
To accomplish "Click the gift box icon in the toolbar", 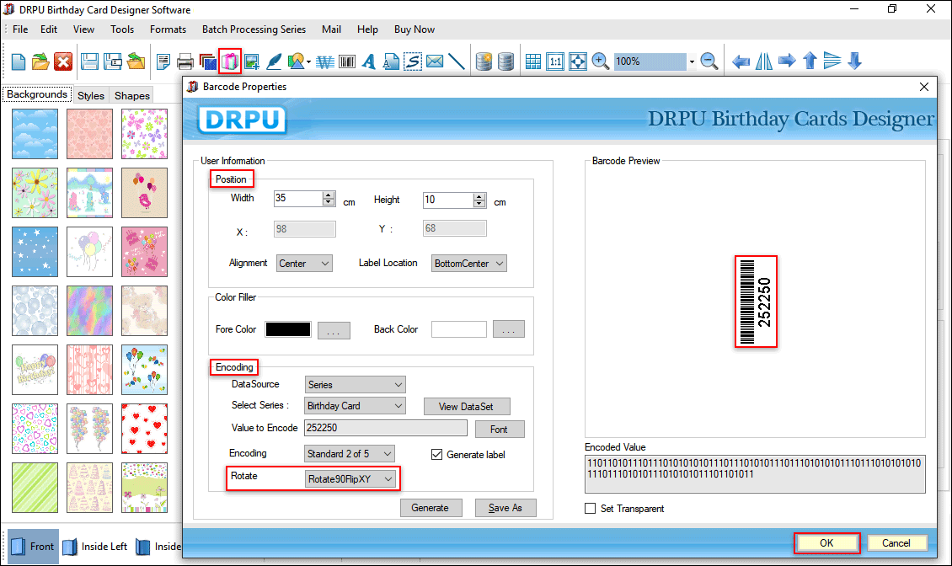I will (x=230, y=61).
